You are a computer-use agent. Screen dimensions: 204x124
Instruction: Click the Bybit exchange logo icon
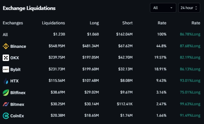[x=6, y=69]
